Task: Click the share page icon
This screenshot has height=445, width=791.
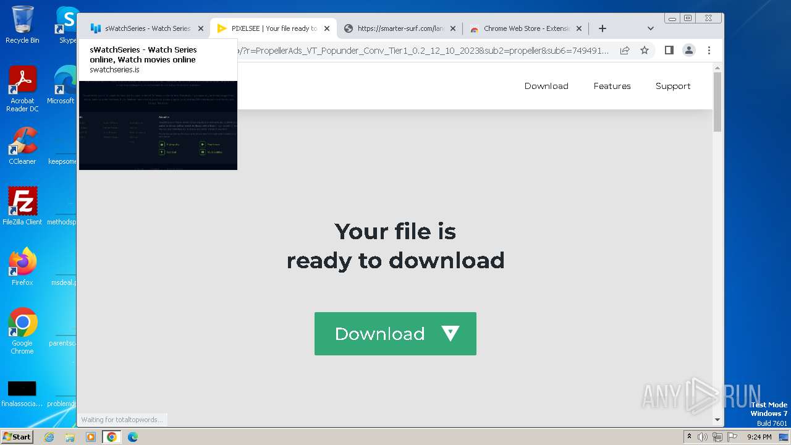Action: [x=625, y=50]
